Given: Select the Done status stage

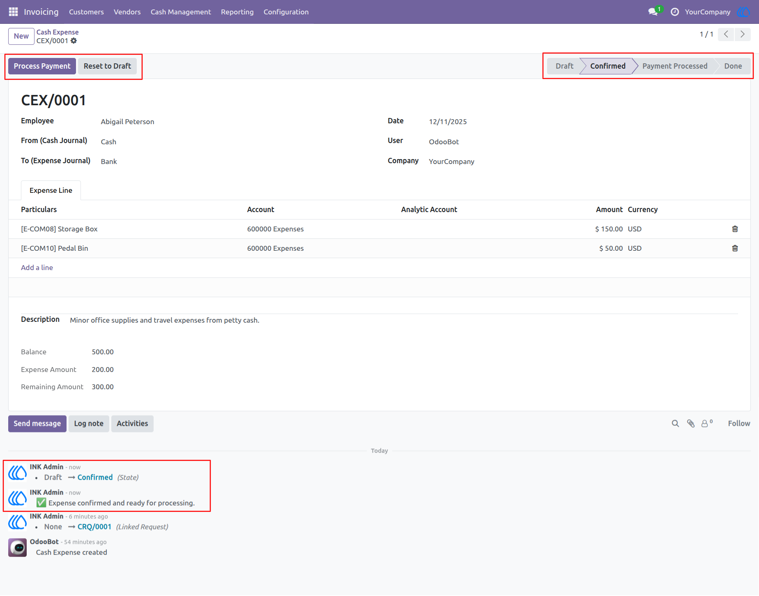Looking at the screenshot, I should 733,66.
